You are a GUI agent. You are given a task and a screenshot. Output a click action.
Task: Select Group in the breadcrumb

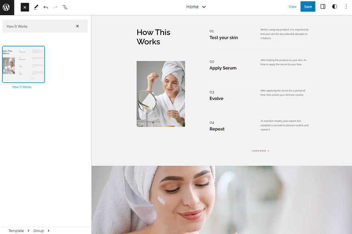point(38,231)
